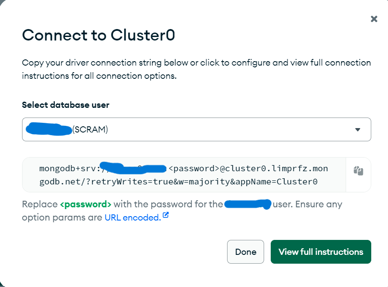Close the Connect to Cluster0 dialog

point(374,19)
